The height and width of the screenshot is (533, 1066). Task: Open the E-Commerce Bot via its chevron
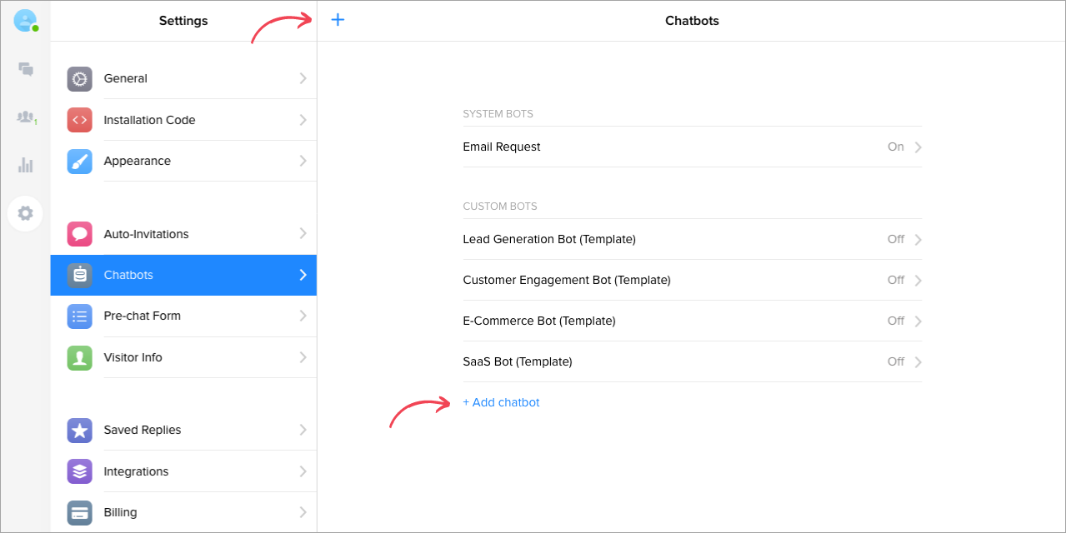click(918, 321)
